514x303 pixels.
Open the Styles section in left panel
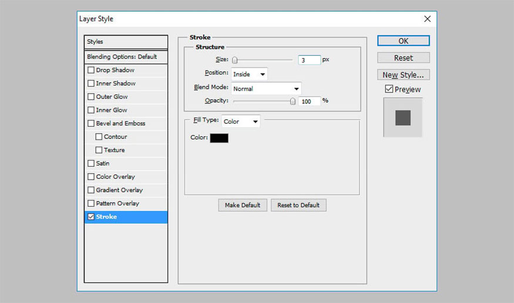[126, 42]
